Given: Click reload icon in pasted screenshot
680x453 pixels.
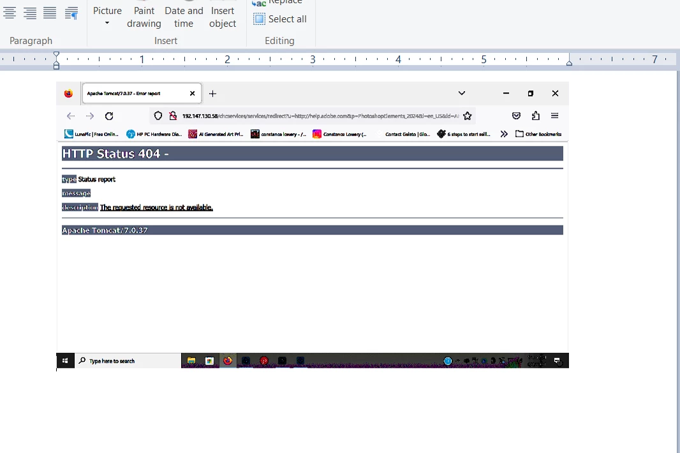Looking at the screenshot, I should click(x=109, y=115).
